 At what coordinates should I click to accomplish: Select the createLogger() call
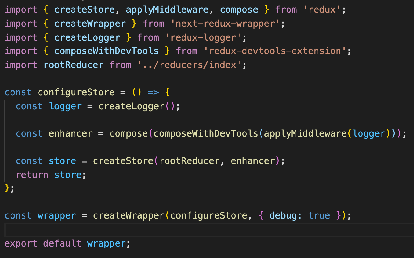(x=137, y=106)
